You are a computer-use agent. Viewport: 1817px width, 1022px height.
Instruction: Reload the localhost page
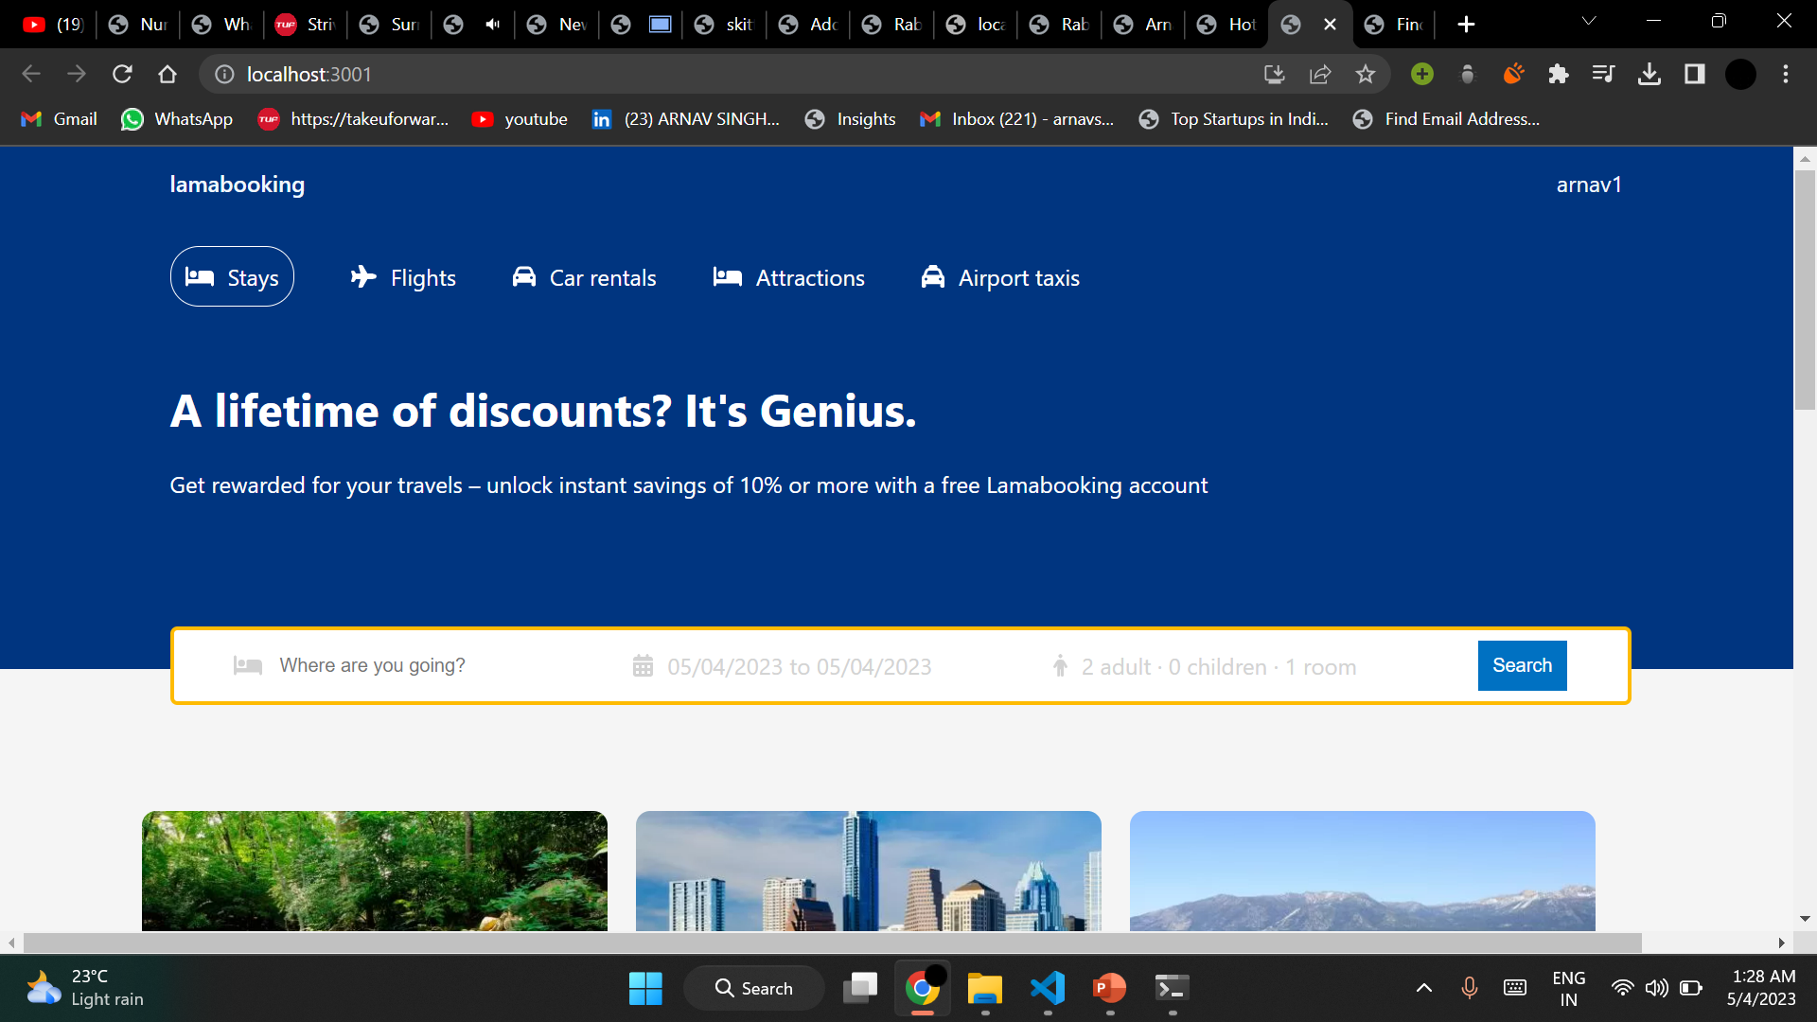[x=122, y=74]
